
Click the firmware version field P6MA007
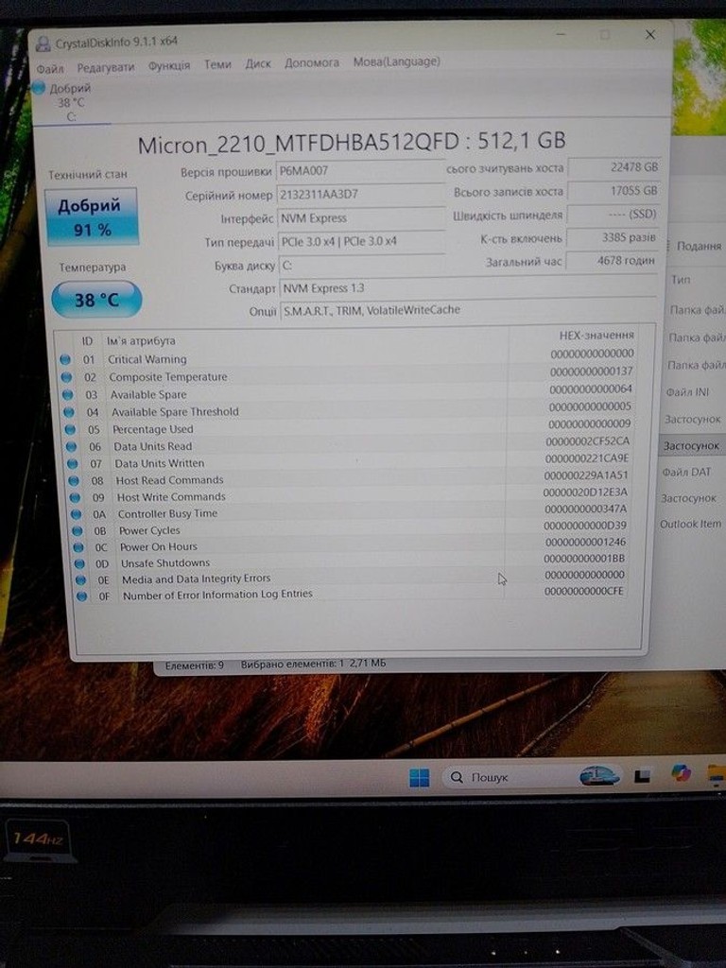click(360, 170)
